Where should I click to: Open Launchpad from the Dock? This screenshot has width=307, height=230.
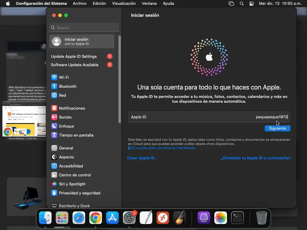click(62, 218)
